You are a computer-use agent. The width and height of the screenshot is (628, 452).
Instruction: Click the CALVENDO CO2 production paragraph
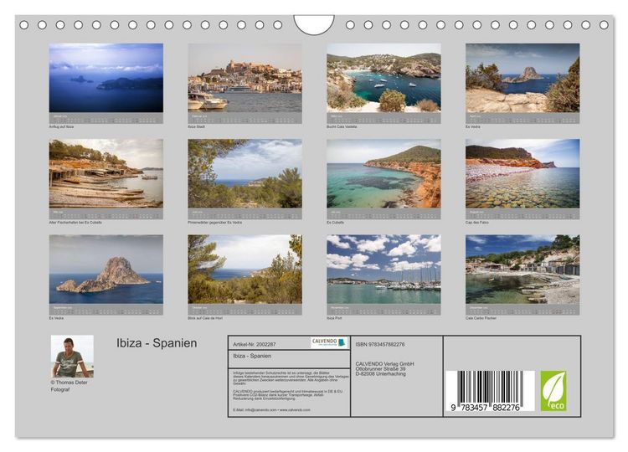coord(287,395)
